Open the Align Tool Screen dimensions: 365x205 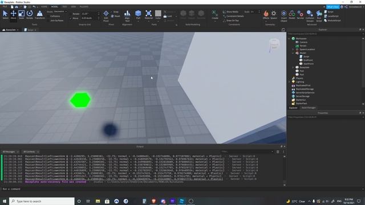coord(127,15)
